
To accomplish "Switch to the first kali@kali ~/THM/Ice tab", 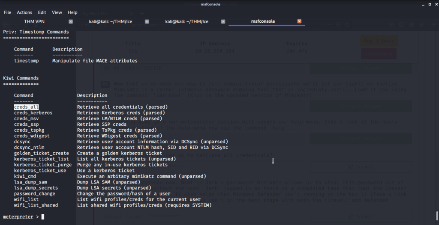I will (110, 21).
